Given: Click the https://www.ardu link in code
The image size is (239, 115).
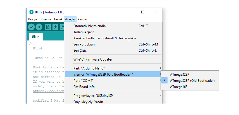Looking at the screenshot, I should click(x=48, y=91).
